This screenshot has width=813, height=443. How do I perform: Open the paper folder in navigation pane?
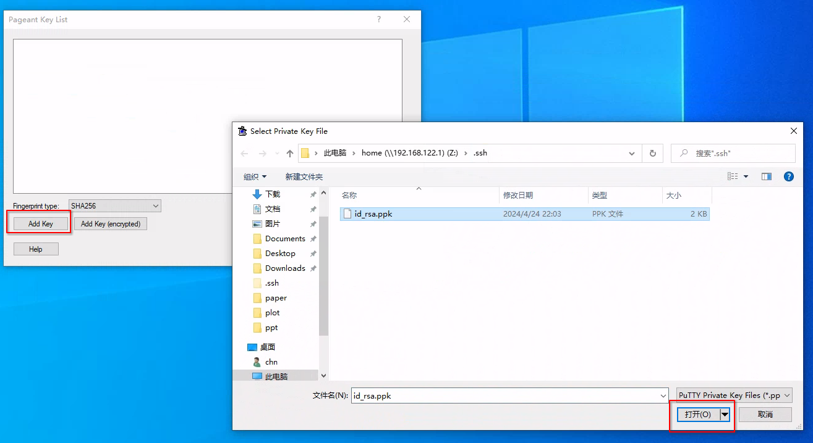[x=276, y=298]
